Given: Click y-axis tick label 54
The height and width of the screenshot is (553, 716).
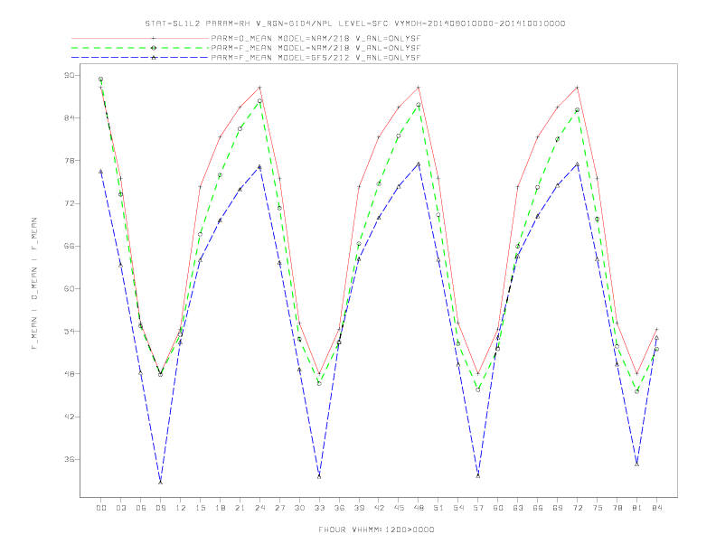Looking at the screenshot, I should click(x=69, y=332).
